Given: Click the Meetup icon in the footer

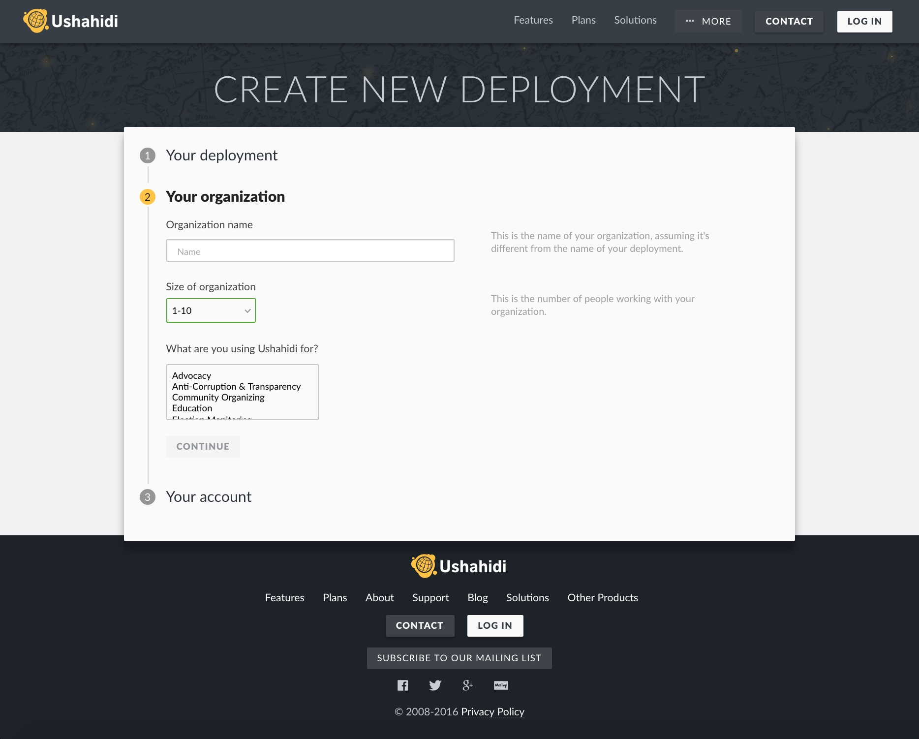Looking at the screenshot, I should pos(500,685).
